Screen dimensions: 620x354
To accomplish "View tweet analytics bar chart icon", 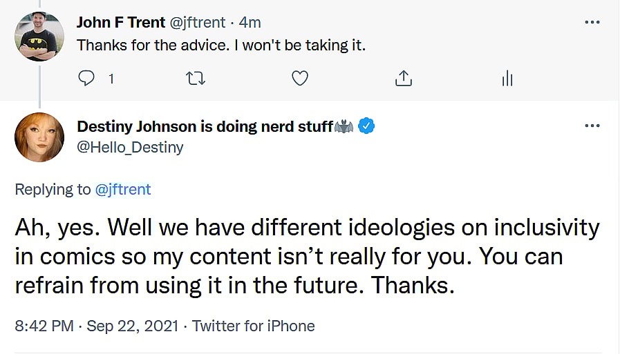I will (507, 79).
